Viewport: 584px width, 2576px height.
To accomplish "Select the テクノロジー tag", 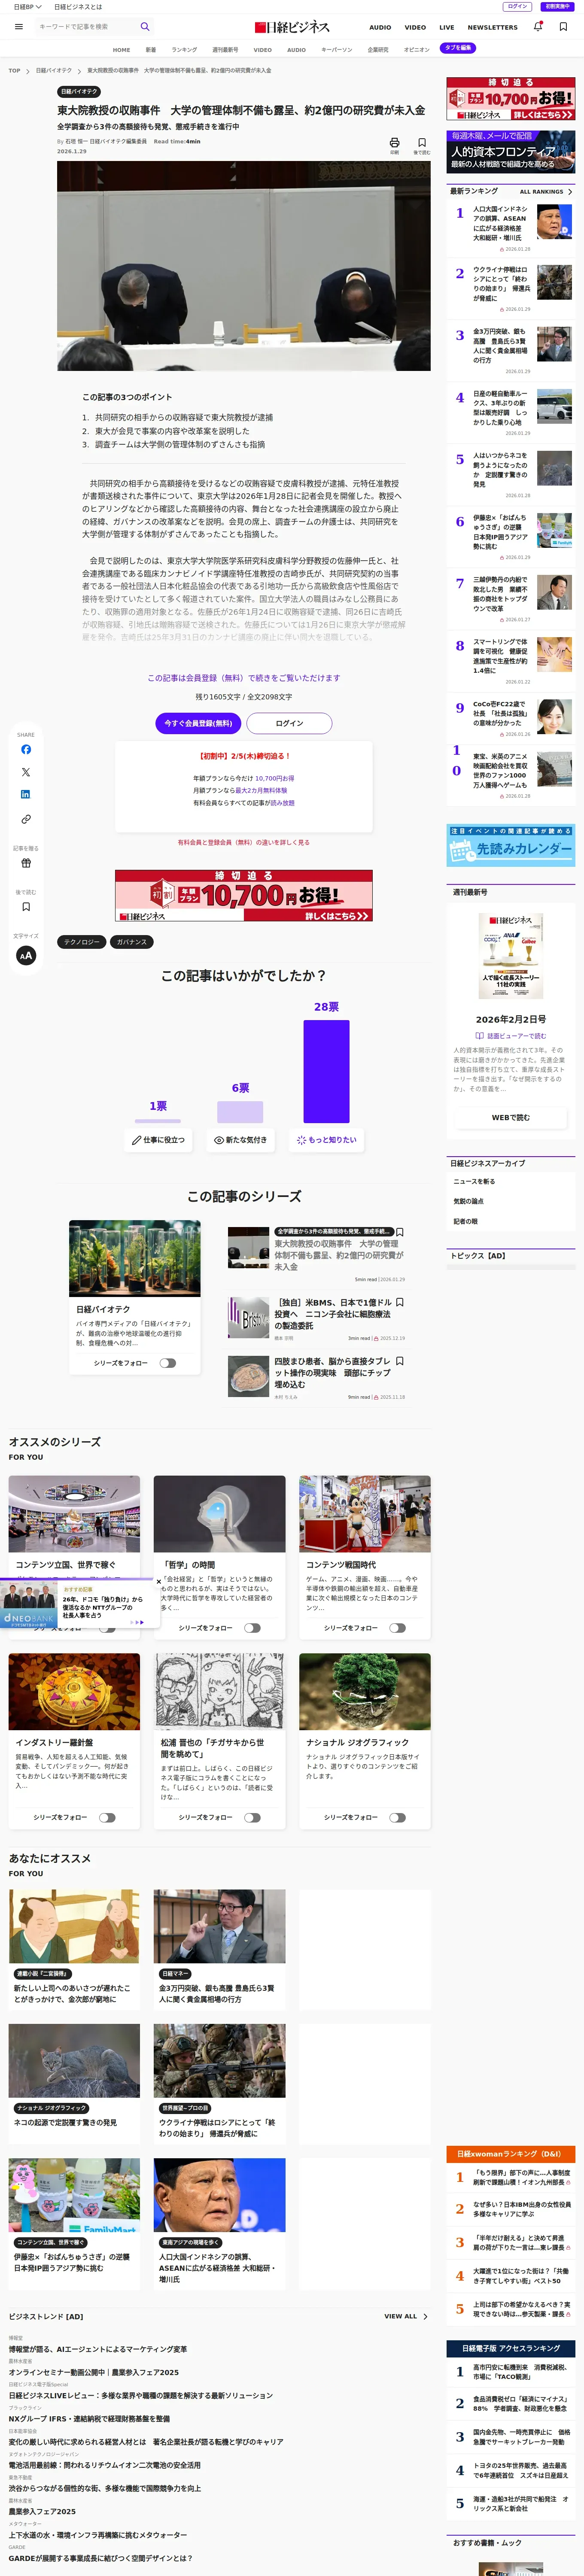I will tap(81, 942).
